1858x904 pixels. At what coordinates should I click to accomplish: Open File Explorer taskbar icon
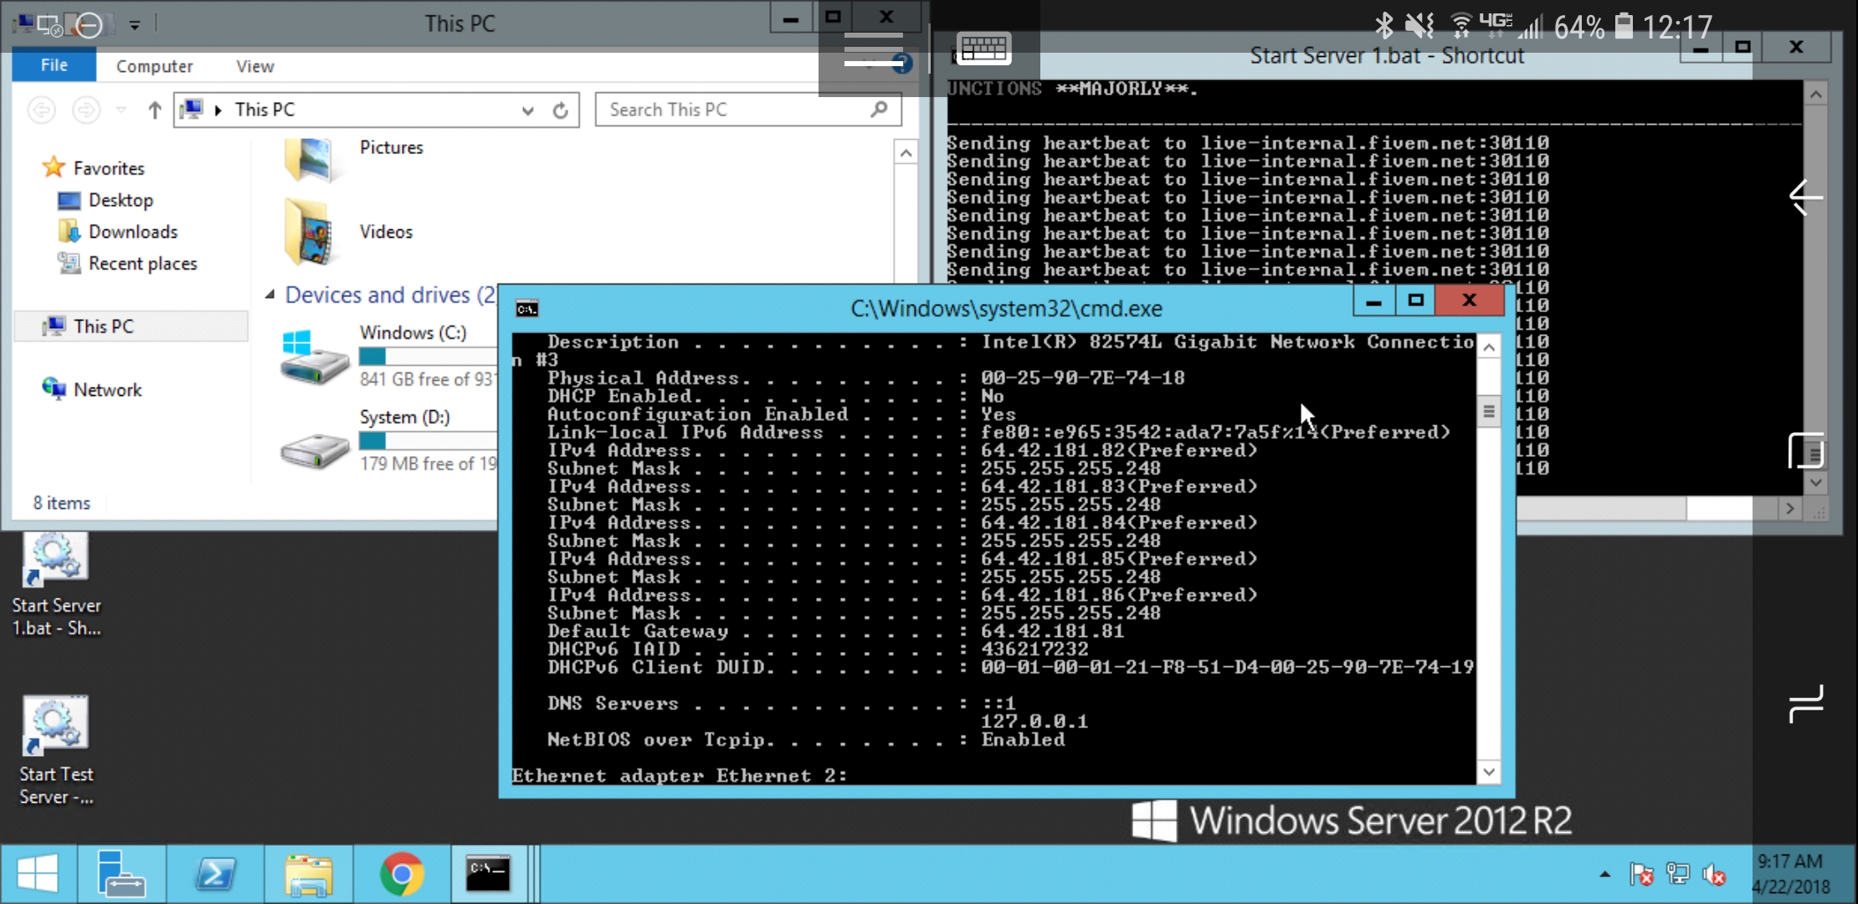pyautogui.click(x=309, y=874)
